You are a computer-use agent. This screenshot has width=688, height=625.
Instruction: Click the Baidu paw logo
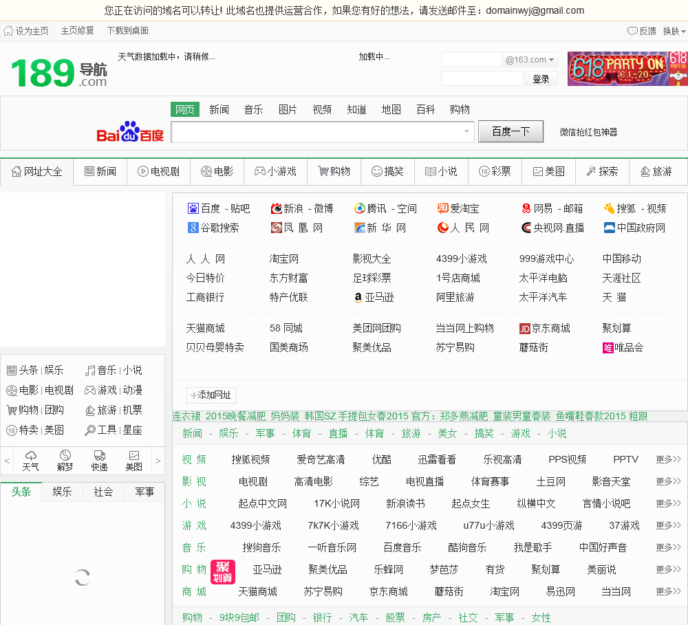coord(130,131)
